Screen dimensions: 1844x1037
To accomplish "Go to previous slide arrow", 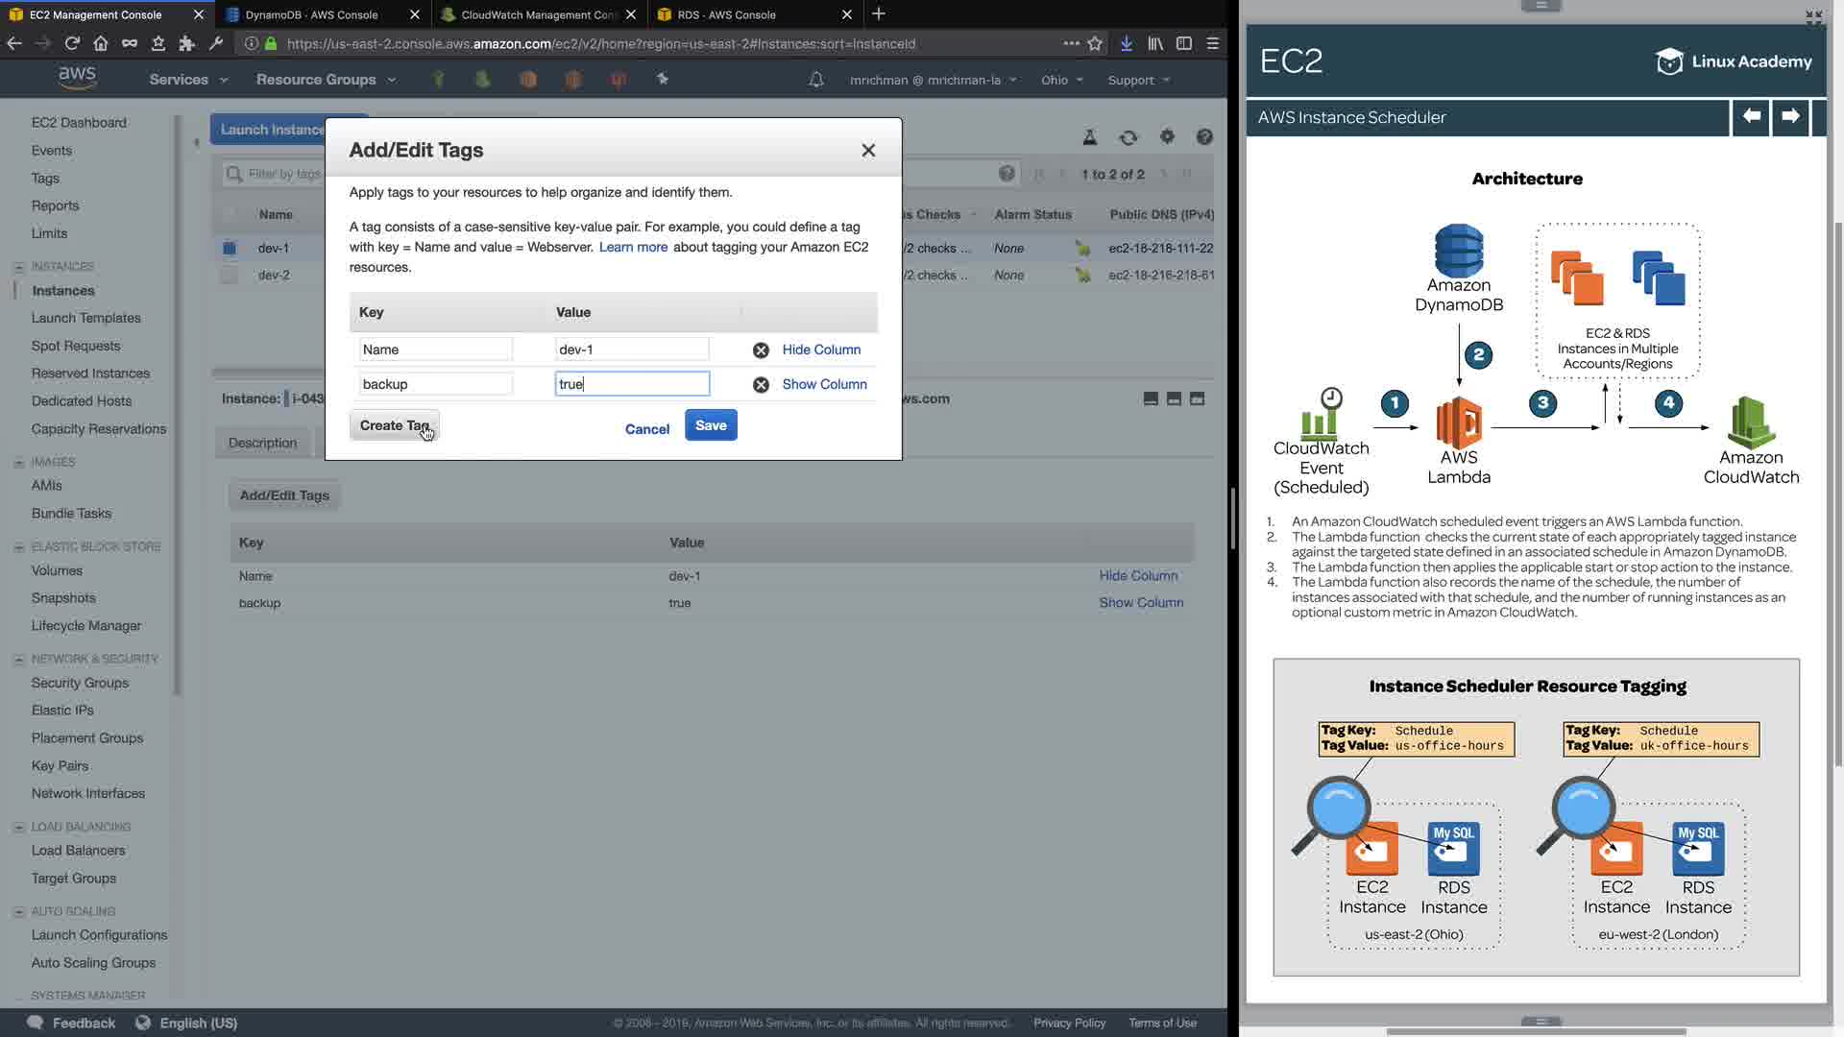I will point(1751,117).
